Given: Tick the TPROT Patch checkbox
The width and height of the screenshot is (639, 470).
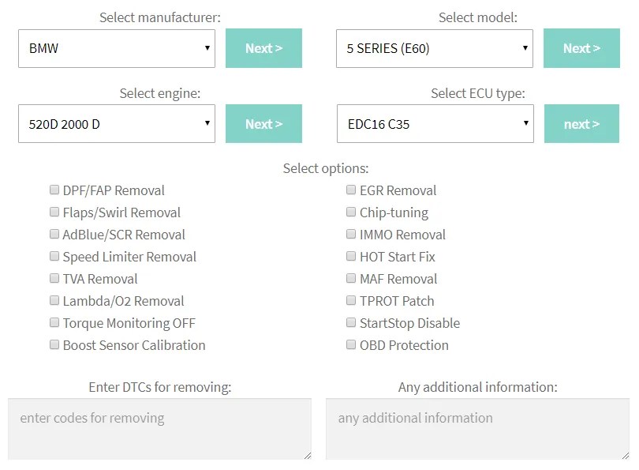Looking at the screenshot, I should pyautogui.click(x=351, y=300).
